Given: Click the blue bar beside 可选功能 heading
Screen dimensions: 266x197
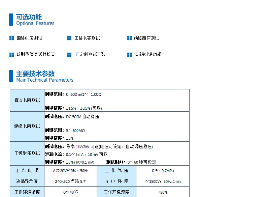Looking at the screenshot, I should 11,20.
